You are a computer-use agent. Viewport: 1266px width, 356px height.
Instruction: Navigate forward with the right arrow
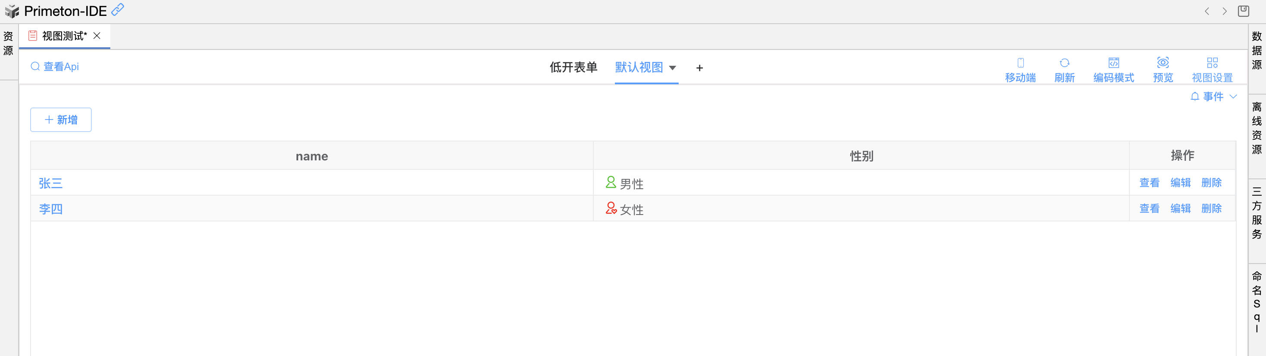(x=1224, y=11)
